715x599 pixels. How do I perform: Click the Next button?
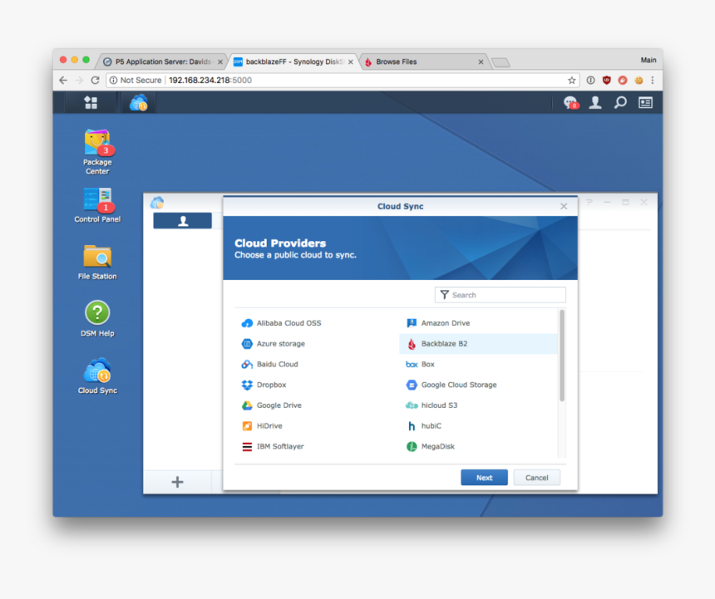click(484, 478)
